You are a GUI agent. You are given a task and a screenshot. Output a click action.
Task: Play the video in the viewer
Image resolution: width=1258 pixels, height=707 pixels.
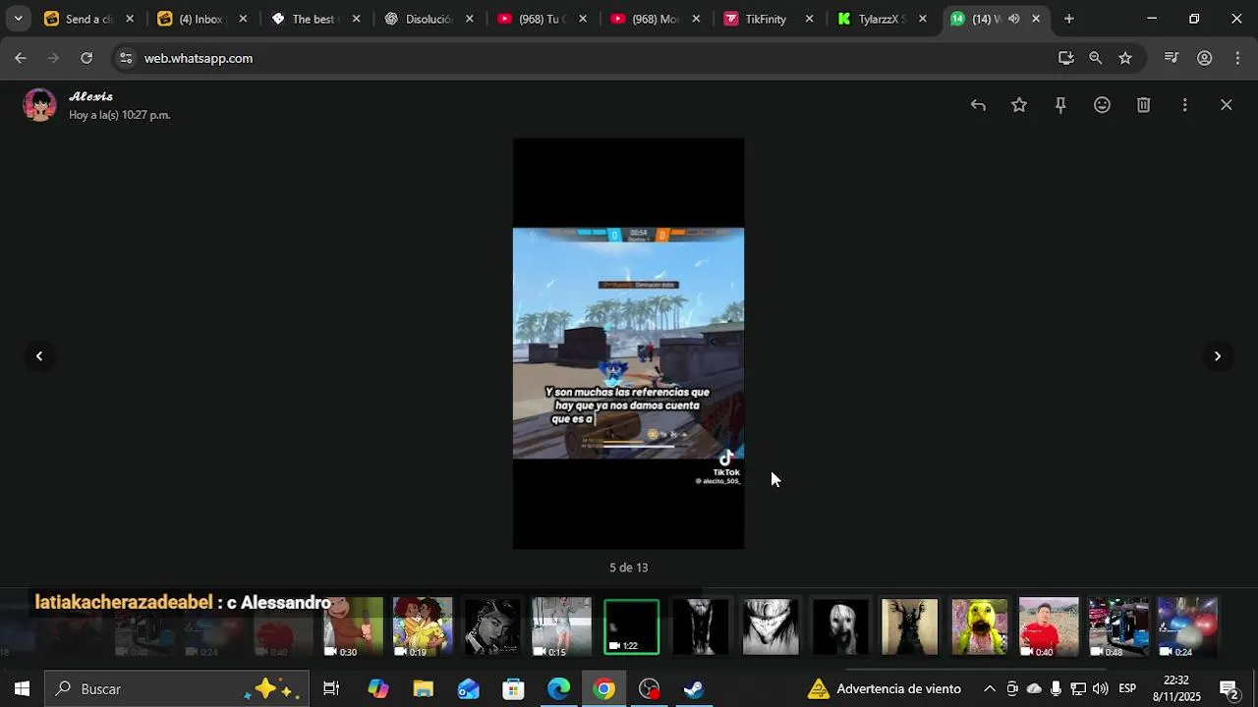point(628,344)
